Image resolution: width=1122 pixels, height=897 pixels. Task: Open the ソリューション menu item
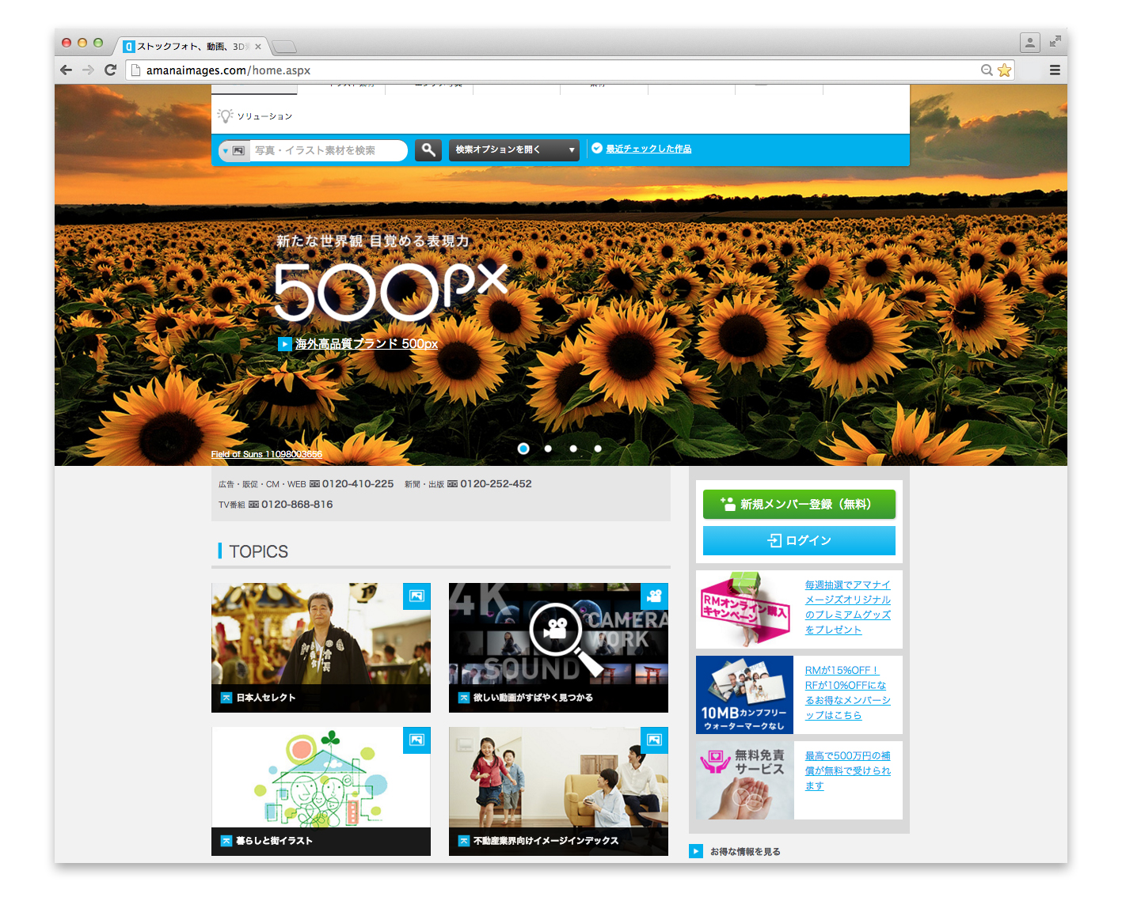264,116
